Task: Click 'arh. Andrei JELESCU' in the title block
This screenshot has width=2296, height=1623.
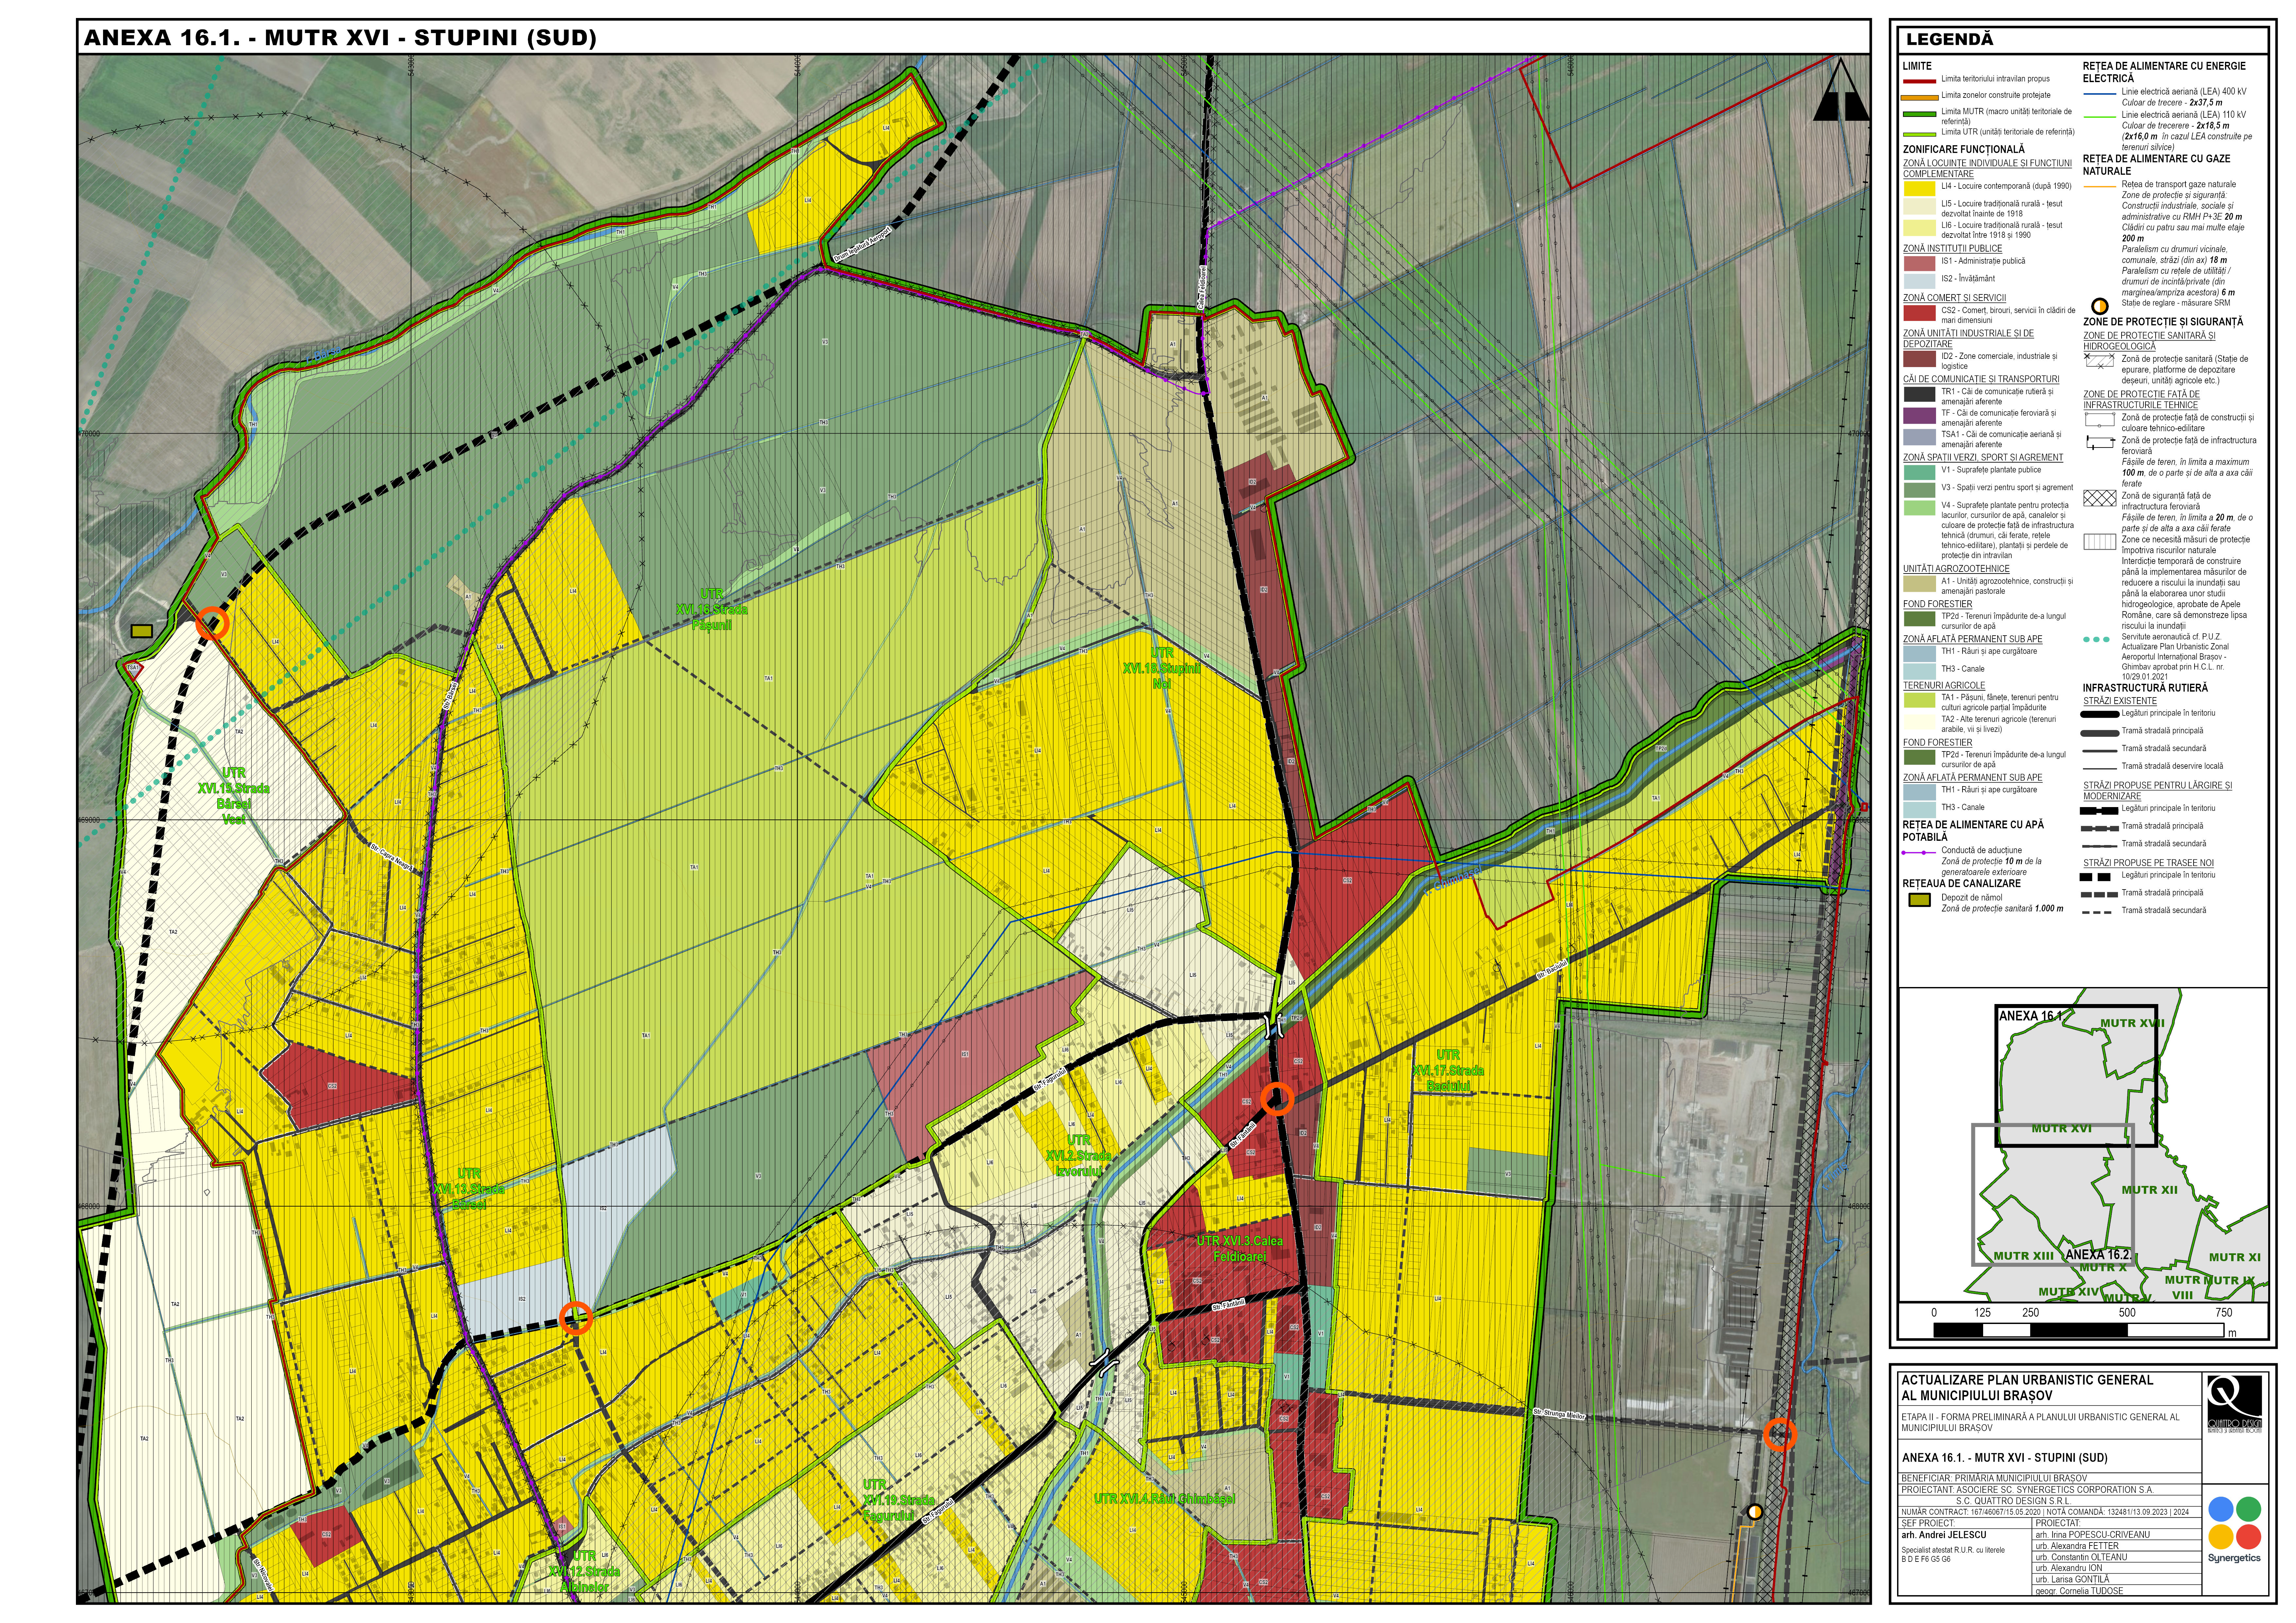Action: pos(1944,1535)
